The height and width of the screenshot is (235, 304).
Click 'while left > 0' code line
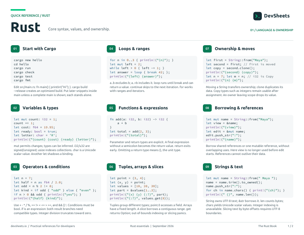pyautogui.click(x=137, y=68)
